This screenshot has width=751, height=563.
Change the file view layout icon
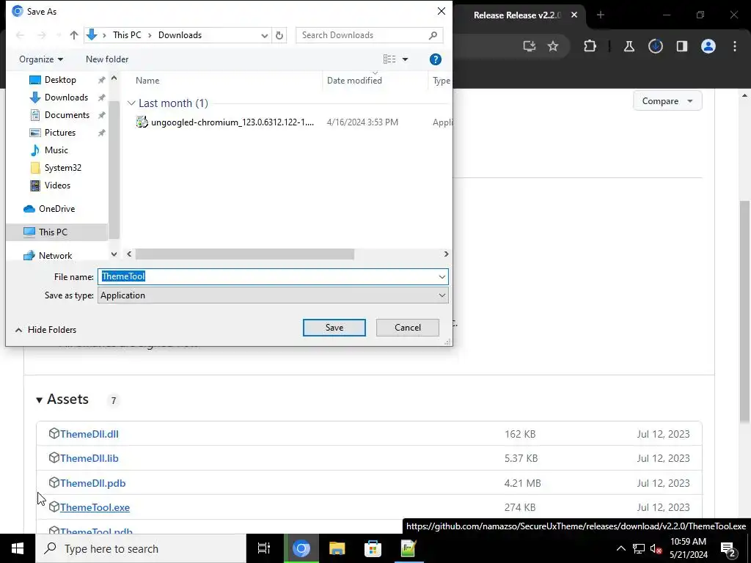click(x=389, y=59)
